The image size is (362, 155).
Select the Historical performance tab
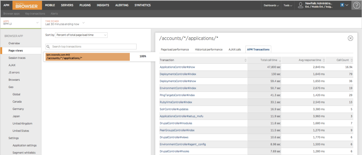click(x=209, y=50)
